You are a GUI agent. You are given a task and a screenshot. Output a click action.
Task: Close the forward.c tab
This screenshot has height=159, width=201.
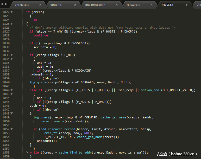click(x=152, y=5)
